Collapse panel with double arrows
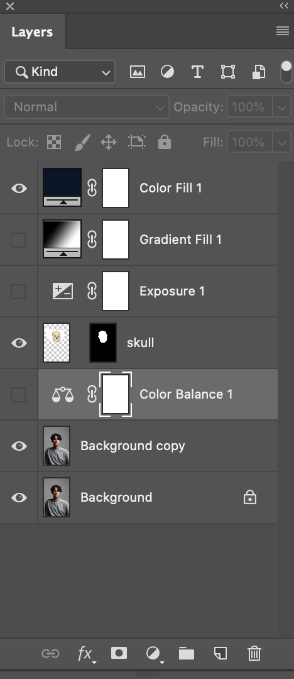This screenshot has width=294, height=679. coord(284,6)
